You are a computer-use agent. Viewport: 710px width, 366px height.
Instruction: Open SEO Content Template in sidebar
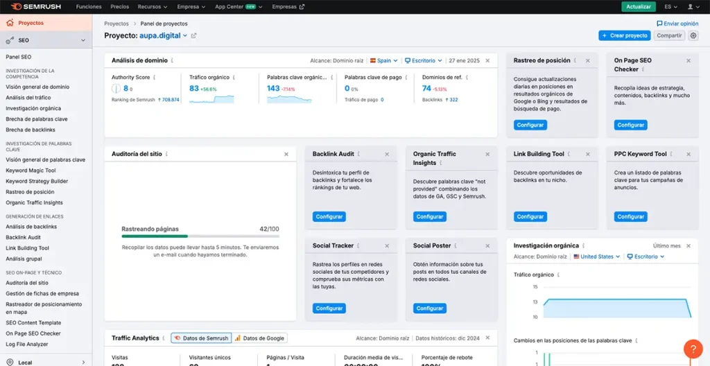pos(33,323)
